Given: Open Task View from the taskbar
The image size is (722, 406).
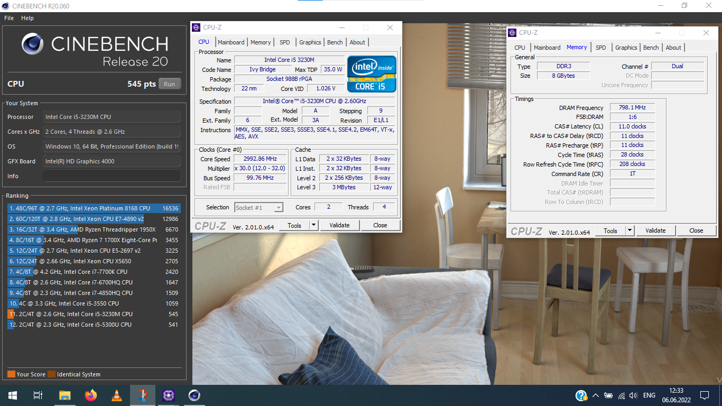Looking at the screenshot, I should [38, 395].
